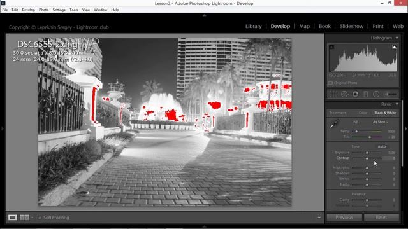Select the Red Eye Correction tool
408x229 pixels.
click(x=355, y=94)
